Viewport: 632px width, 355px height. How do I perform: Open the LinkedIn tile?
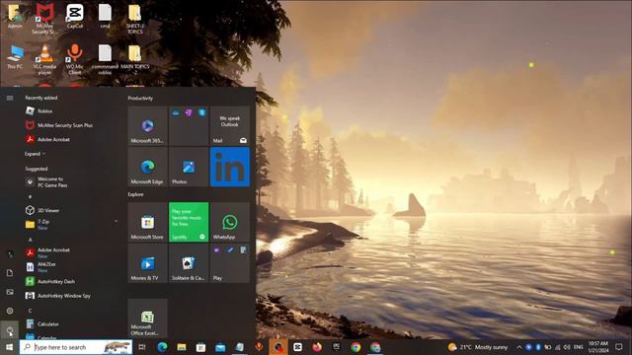click(230, 167)
